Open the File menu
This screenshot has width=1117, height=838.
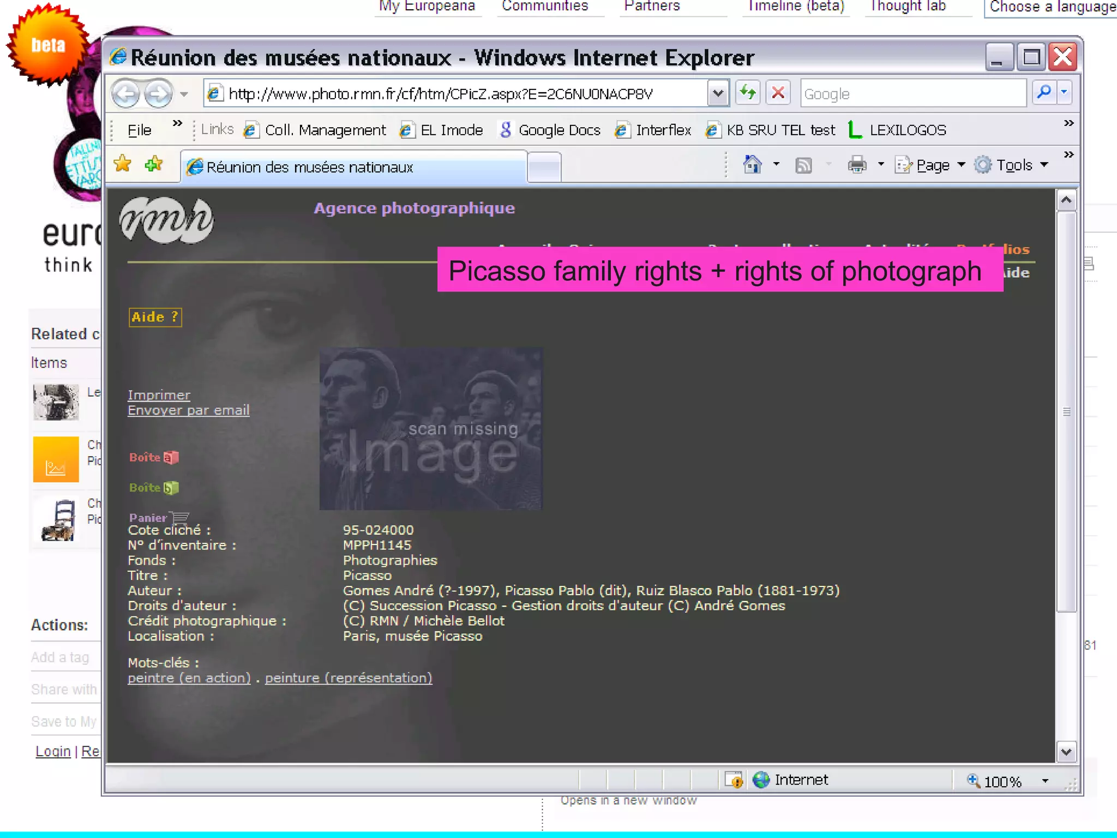pos(139,130)
